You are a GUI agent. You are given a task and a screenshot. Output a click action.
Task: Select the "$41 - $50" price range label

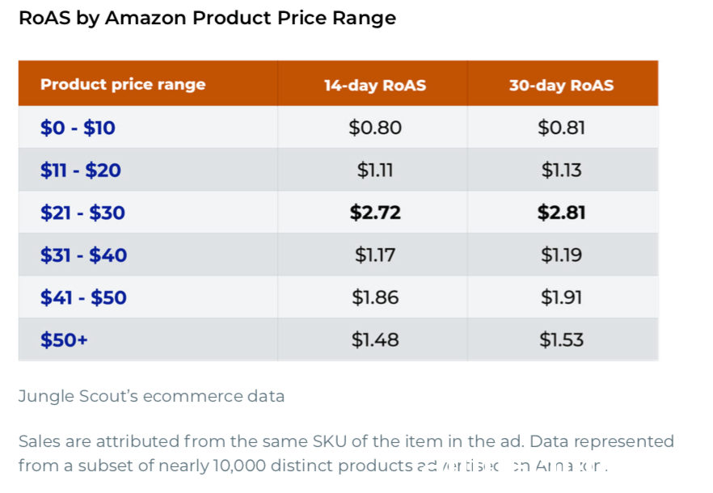pos(83,297)
